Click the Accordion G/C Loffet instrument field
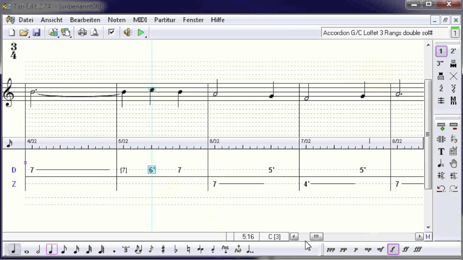 [x=385, y=33]
